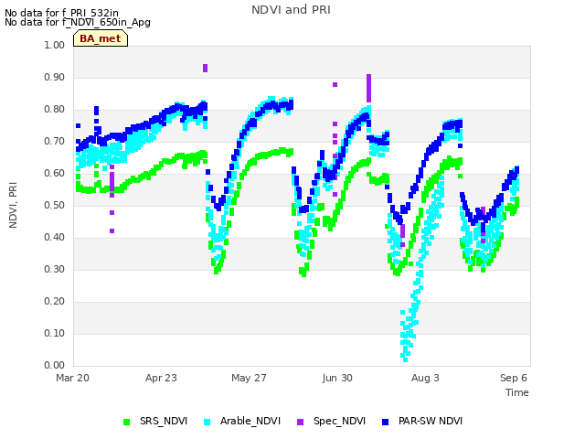
Task: Click the PAR-SW NDVI blue legend swatch
Action: [x=386, y=422]
